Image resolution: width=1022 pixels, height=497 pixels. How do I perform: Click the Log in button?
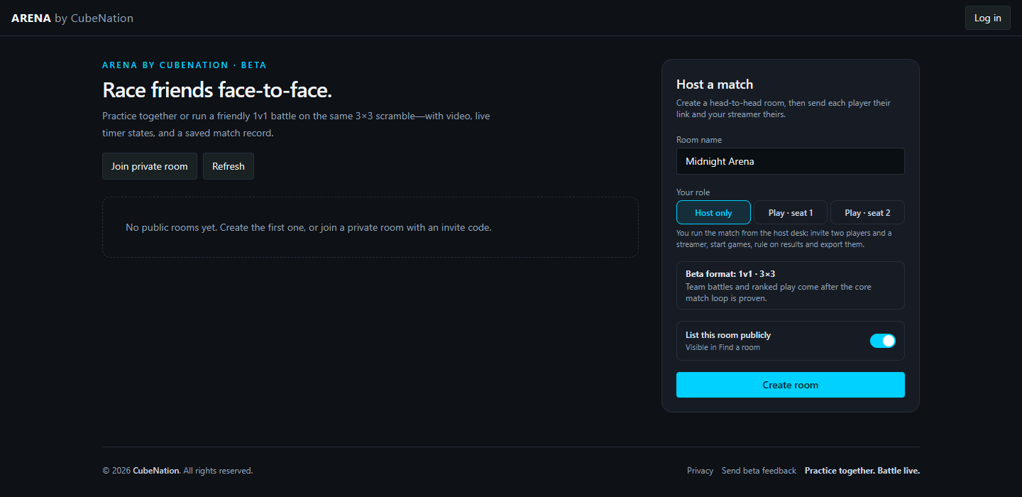click(987, 18)
